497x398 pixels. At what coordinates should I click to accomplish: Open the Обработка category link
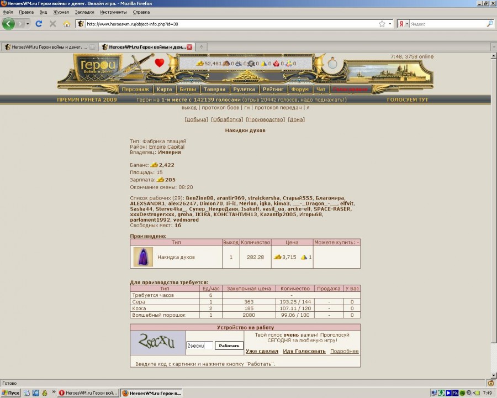[x=227, y=119]
